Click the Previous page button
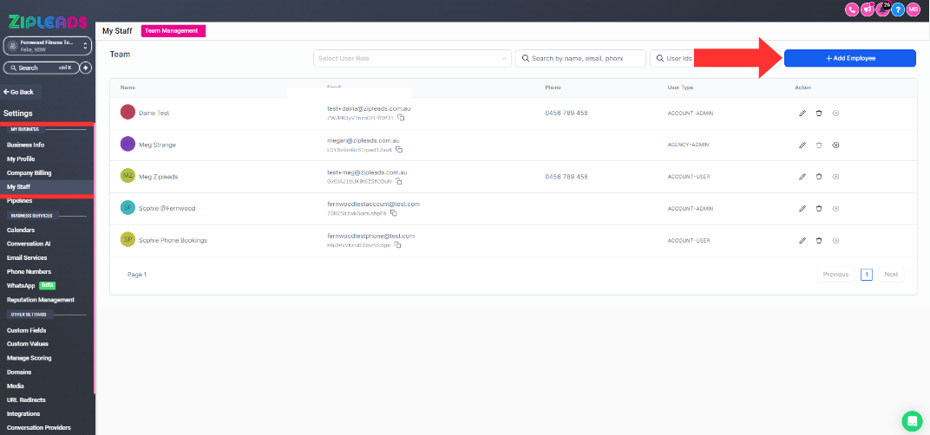The image size is (930, 435). [x=835, y=275]
